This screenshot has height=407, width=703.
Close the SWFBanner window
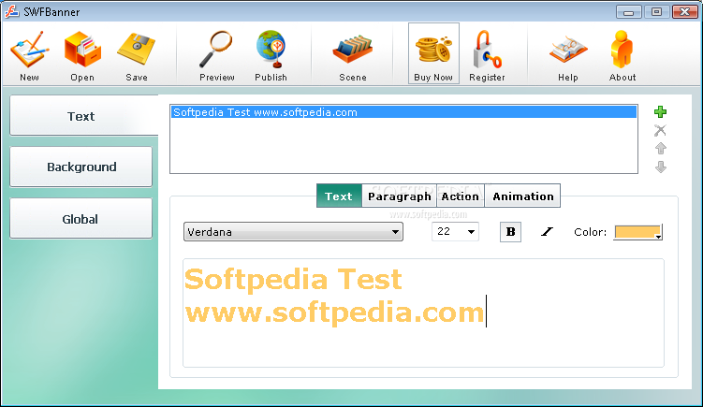[684, 11]
